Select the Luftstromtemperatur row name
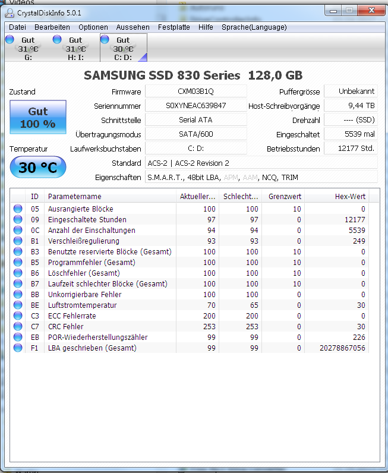Screen dimensions: 388x473 (83, 305)
